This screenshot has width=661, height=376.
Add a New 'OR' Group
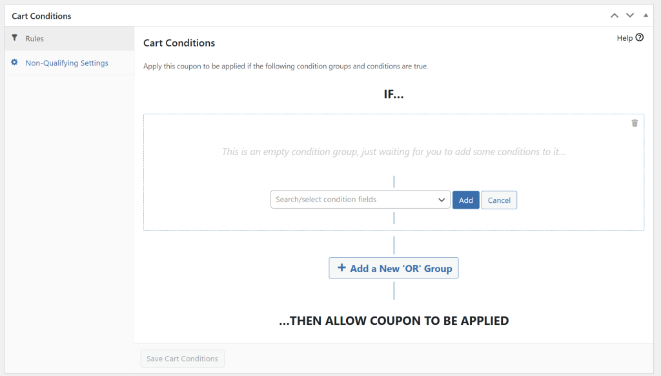(x=394, y=267)
